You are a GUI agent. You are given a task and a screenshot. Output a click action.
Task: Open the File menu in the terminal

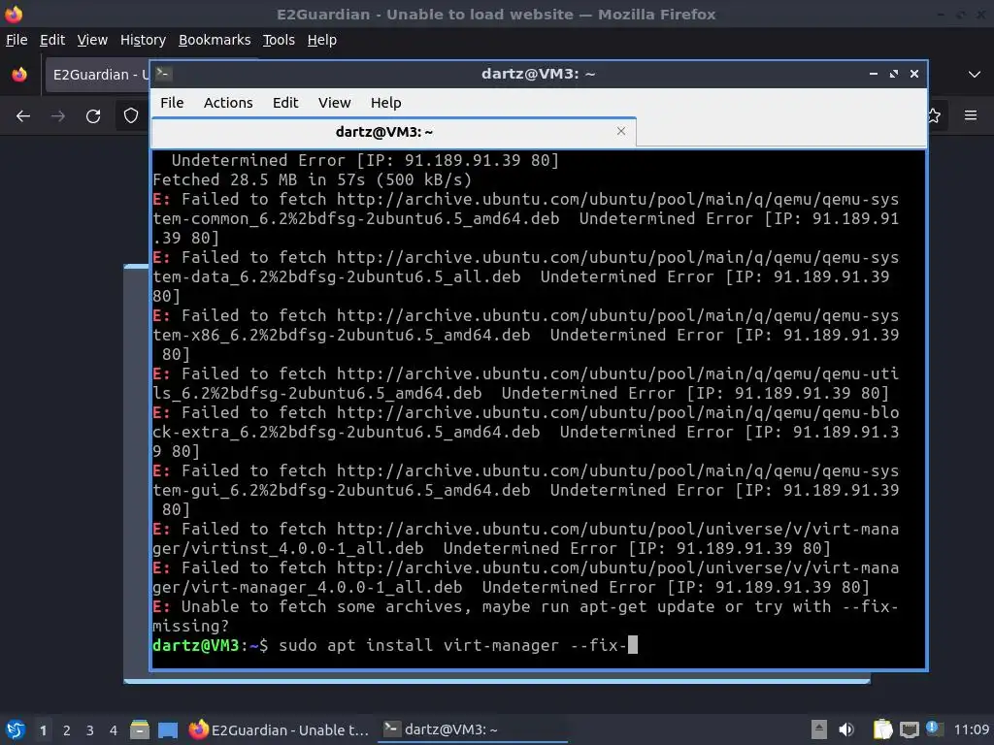tap(172, 103)
